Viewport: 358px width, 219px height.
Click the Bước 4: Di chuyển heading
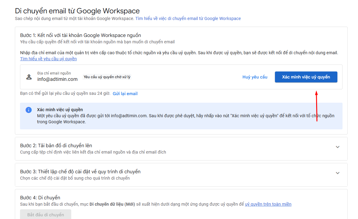[x=40, y=197]
